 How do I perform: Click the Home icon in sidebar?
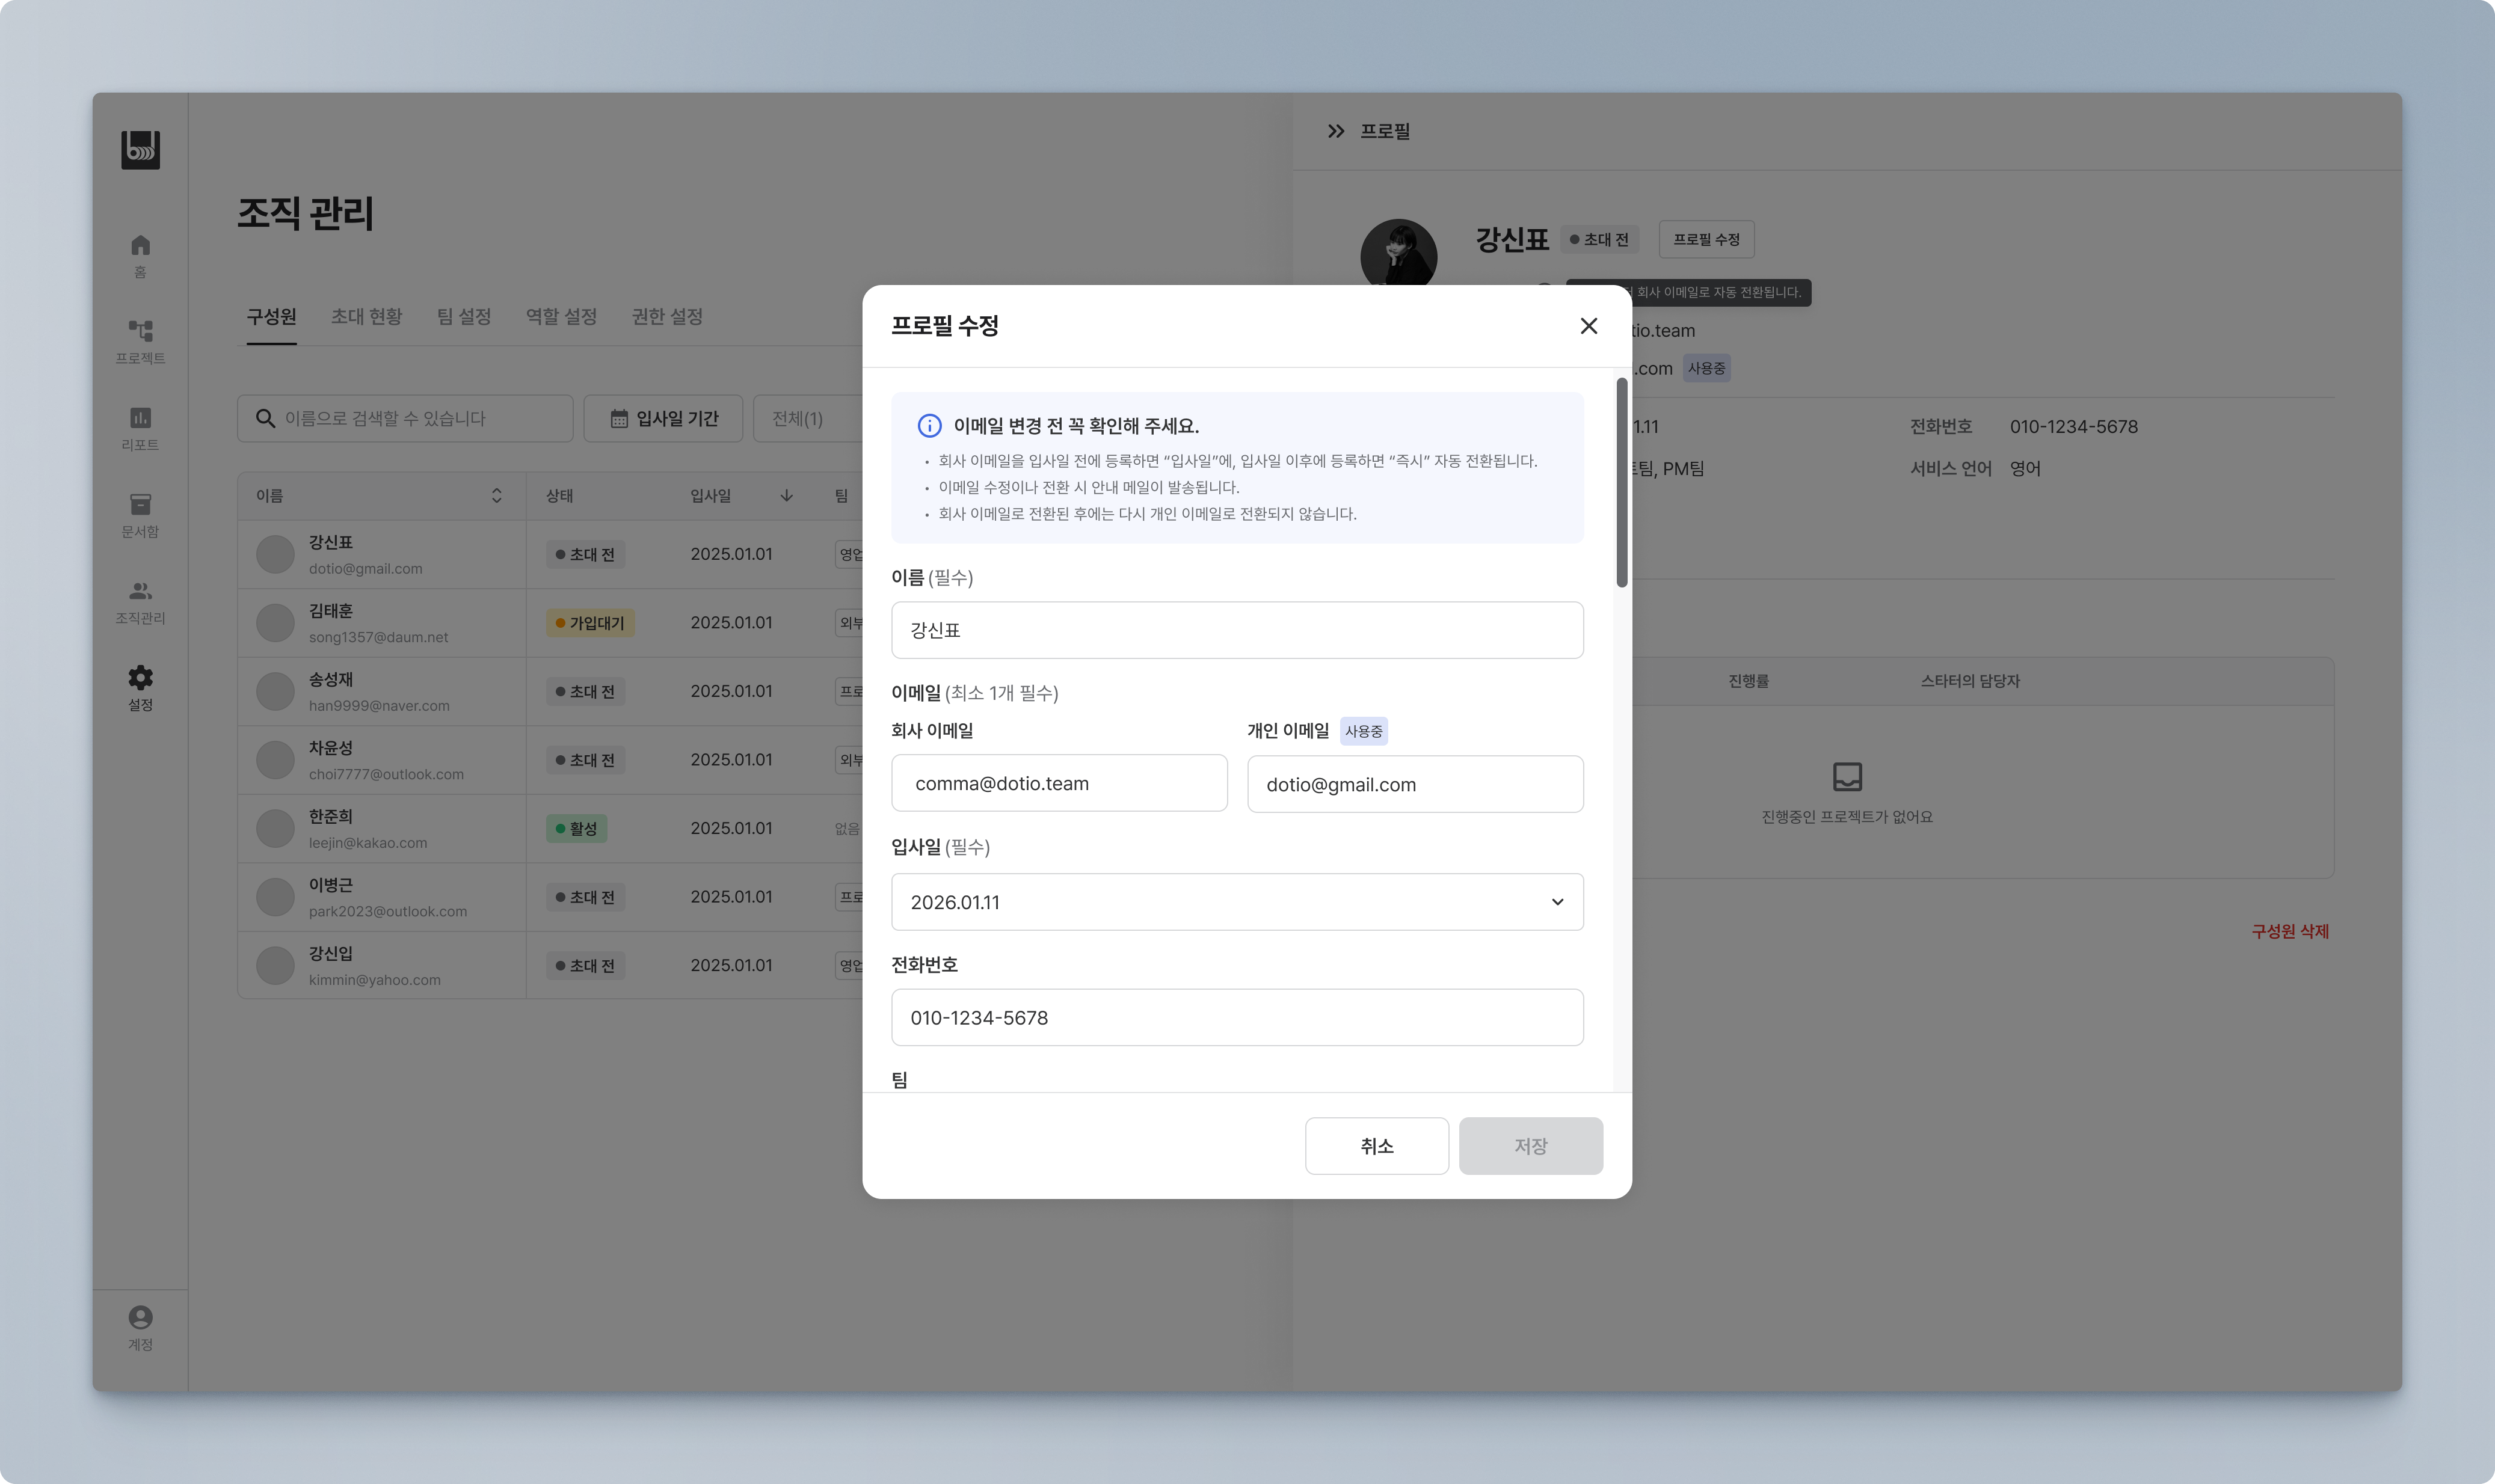pyautogui.click(x=140, y=245)
